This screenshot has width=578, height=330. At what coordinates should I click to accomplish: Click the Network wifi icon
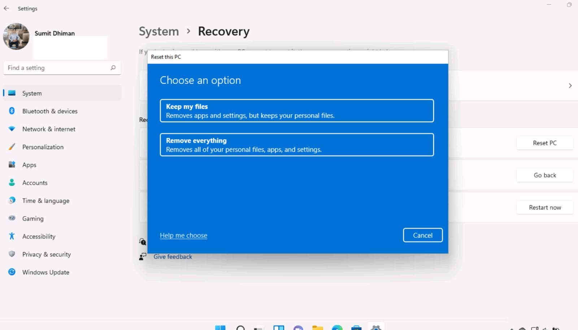tap(12, 129)
